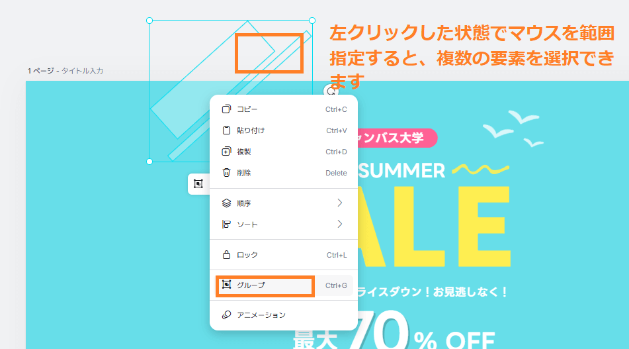Click the rotate handle by the selection
Screen dimensions: 629x349
(330, 91)
